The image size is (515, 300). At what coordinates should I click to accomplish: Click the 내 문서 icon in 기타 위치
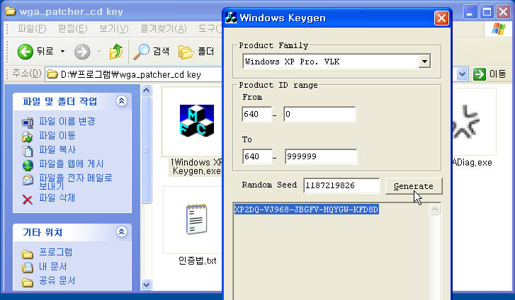pos(28,267)
